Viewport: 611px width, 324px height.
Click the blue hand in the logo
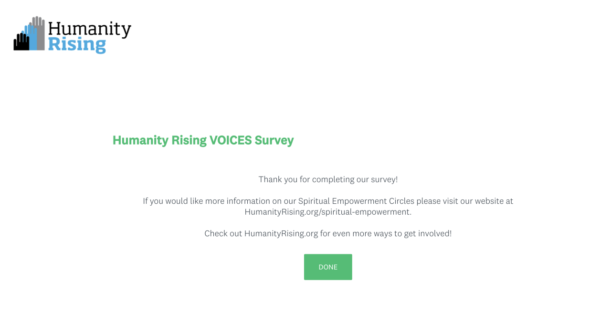coord(31,38)
